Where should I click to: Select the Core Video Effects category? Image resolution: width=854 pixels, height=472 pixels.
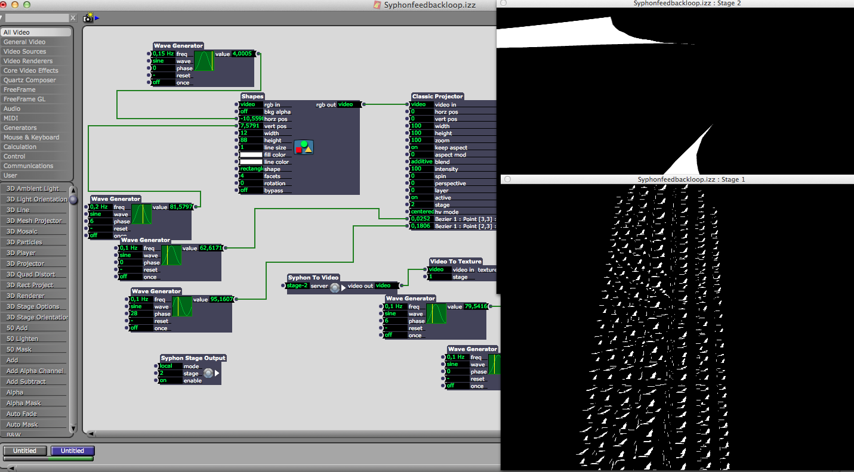coord(36,70)
